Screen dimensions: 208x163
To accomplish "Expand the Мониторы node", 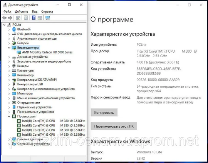I will tap(9, 94).
